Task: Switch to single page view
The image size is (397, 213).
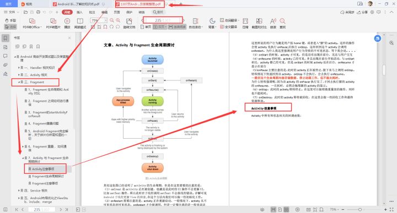Action: (146, 27)
